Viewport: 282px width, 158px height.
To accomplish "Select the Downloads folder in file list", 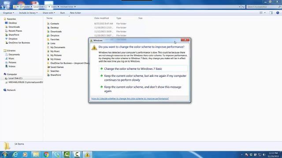I will click(x=56, y=32).
